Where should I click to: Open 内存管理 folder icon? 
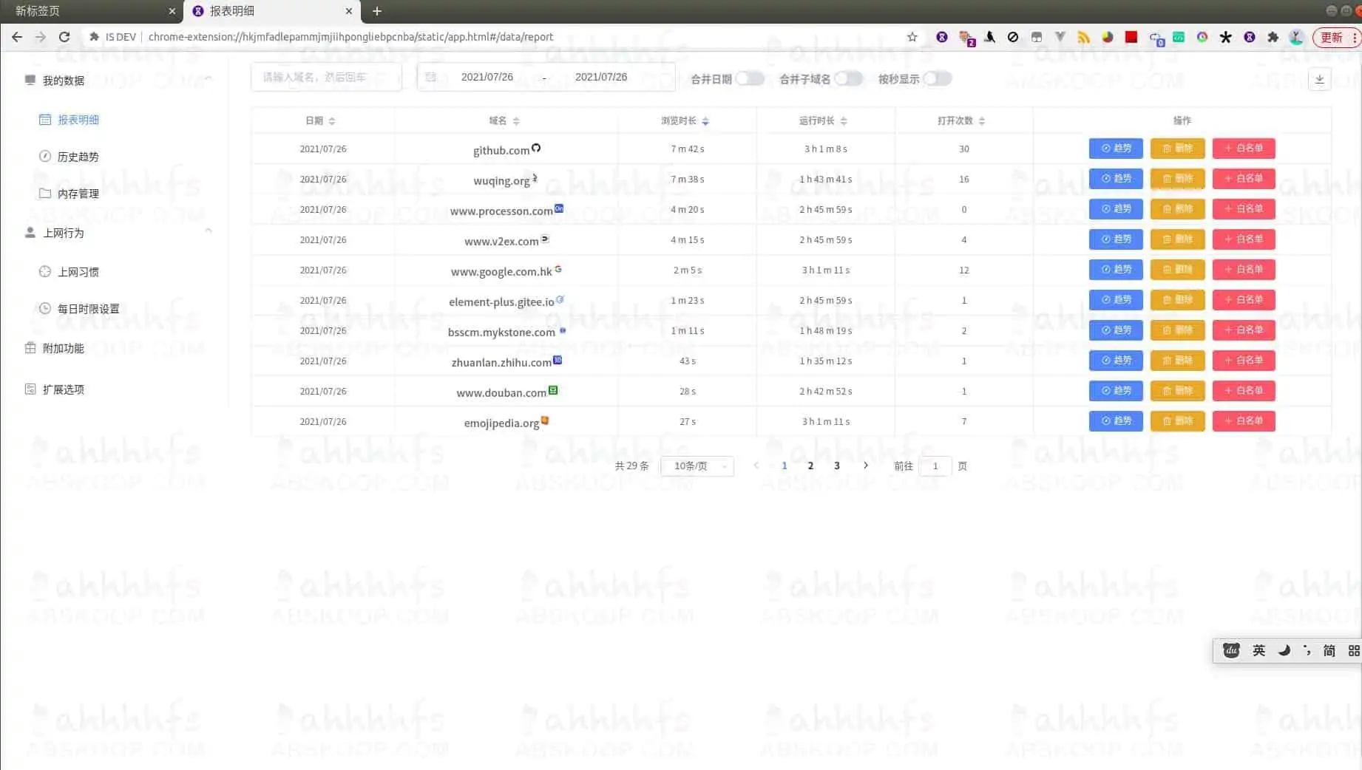point(46,193)
